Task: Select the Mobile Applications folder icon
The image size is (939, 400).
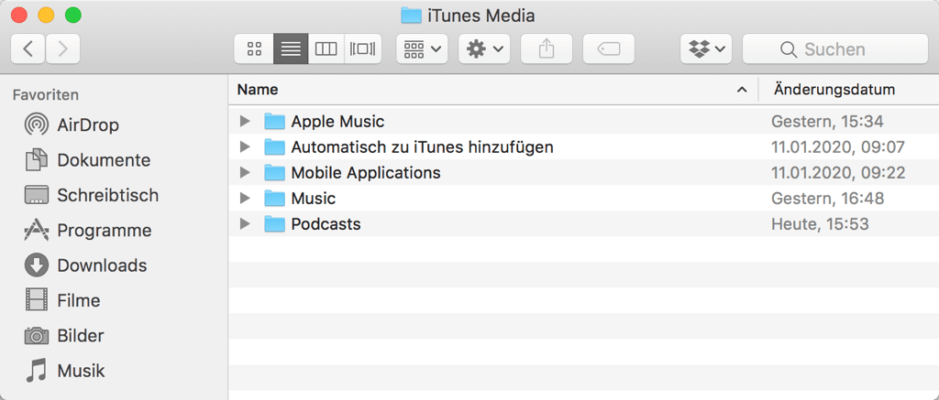Action: coord(274,173)
